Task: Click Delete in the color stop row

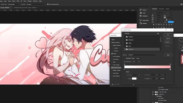Action: click(162, 79)
